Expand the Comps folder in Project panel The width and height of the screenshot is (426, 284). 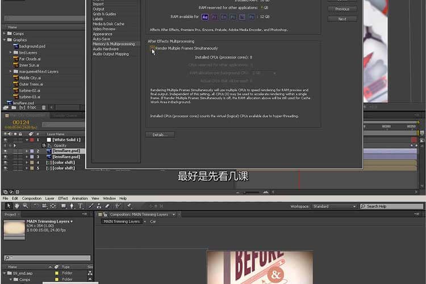click(x=5, y=34)
